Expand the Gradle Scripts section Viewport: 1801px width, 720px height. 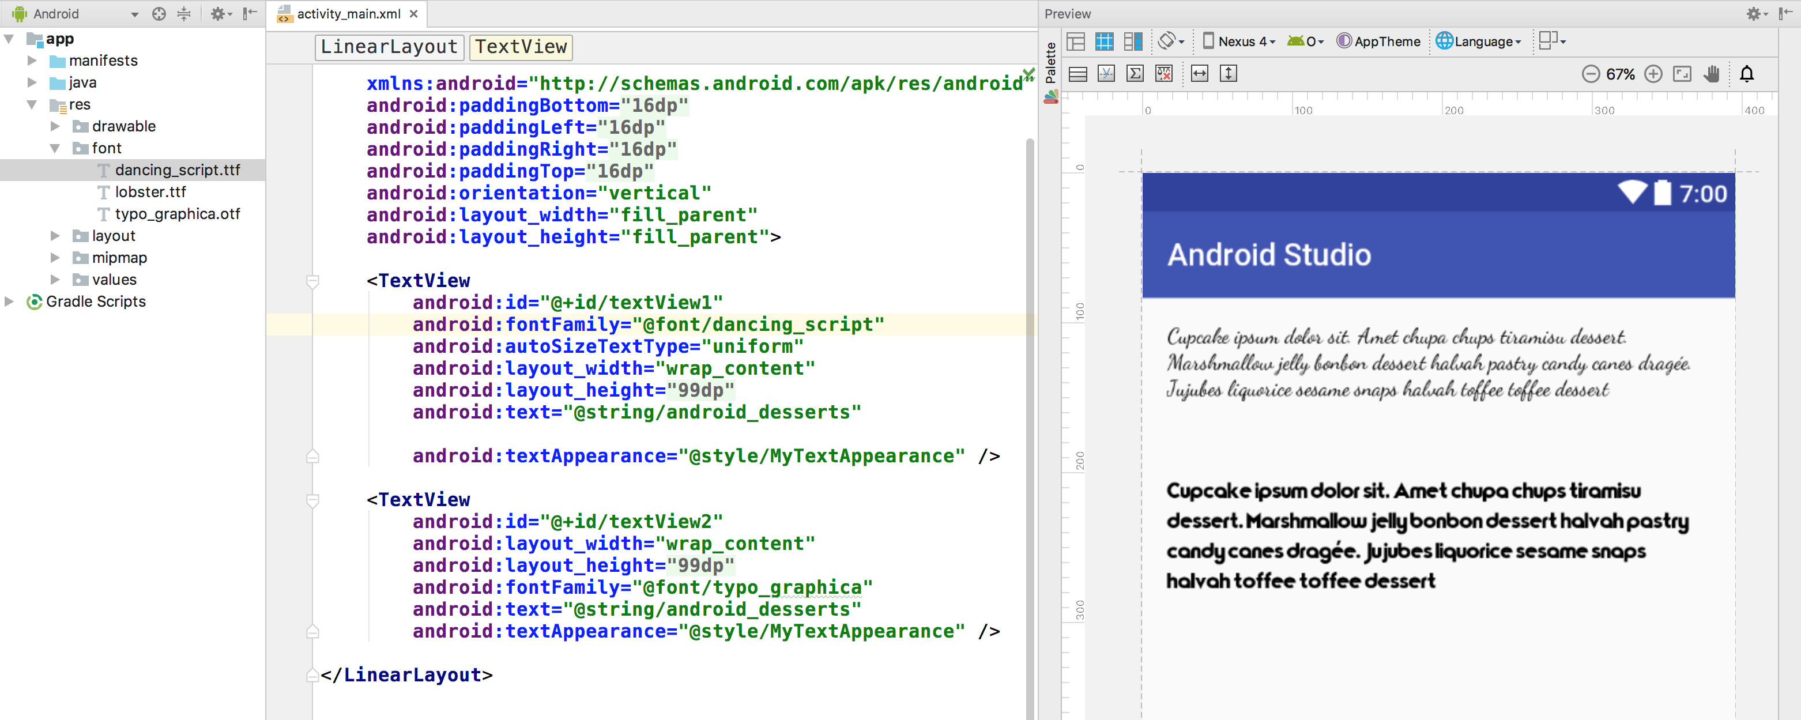point(13,301)
